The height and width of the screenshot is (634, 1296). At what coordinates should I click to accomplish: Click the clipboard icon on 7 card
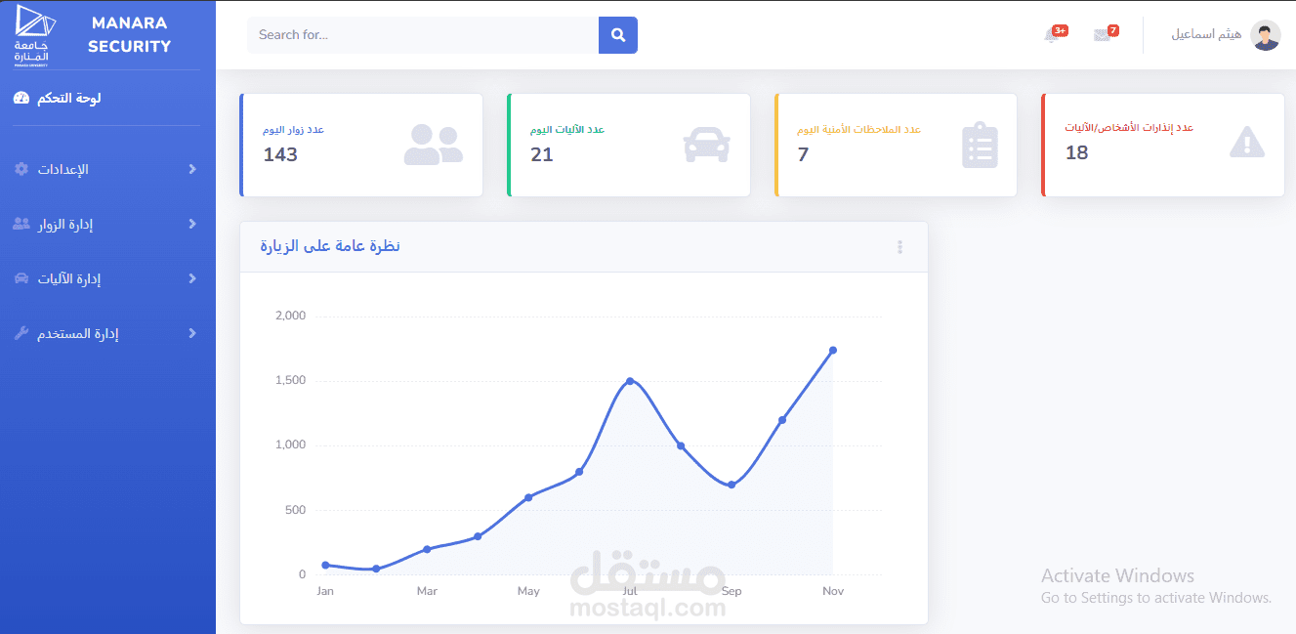point(980,146)
